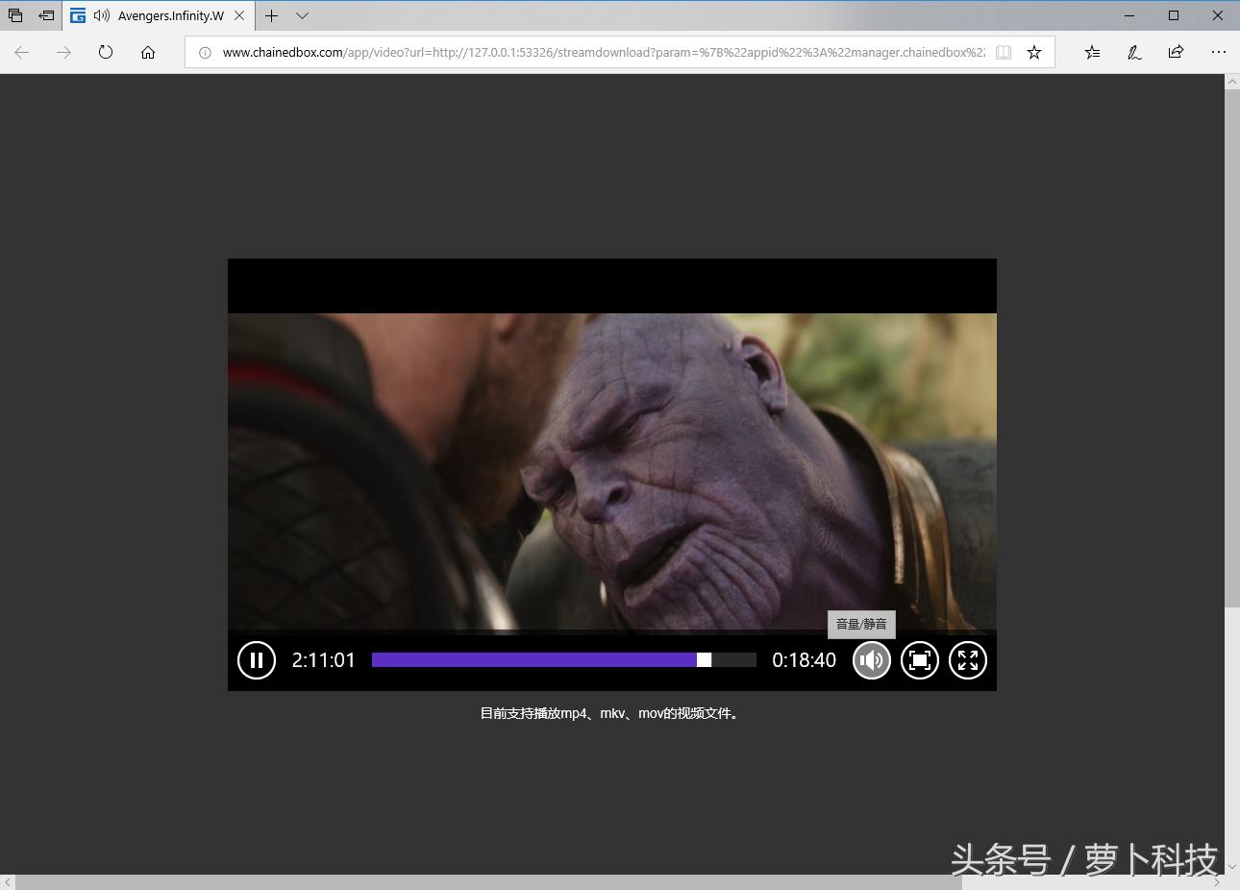Expand the tab preview chevron
The width and height of the screenshot is (1240, 890).
[302, 15]
